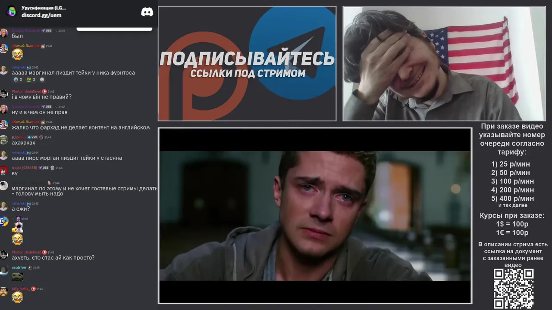The width and height of the screenshot is (552, 310).
Task: Click message "аааа пирс морган"
Action: (67, 158)
